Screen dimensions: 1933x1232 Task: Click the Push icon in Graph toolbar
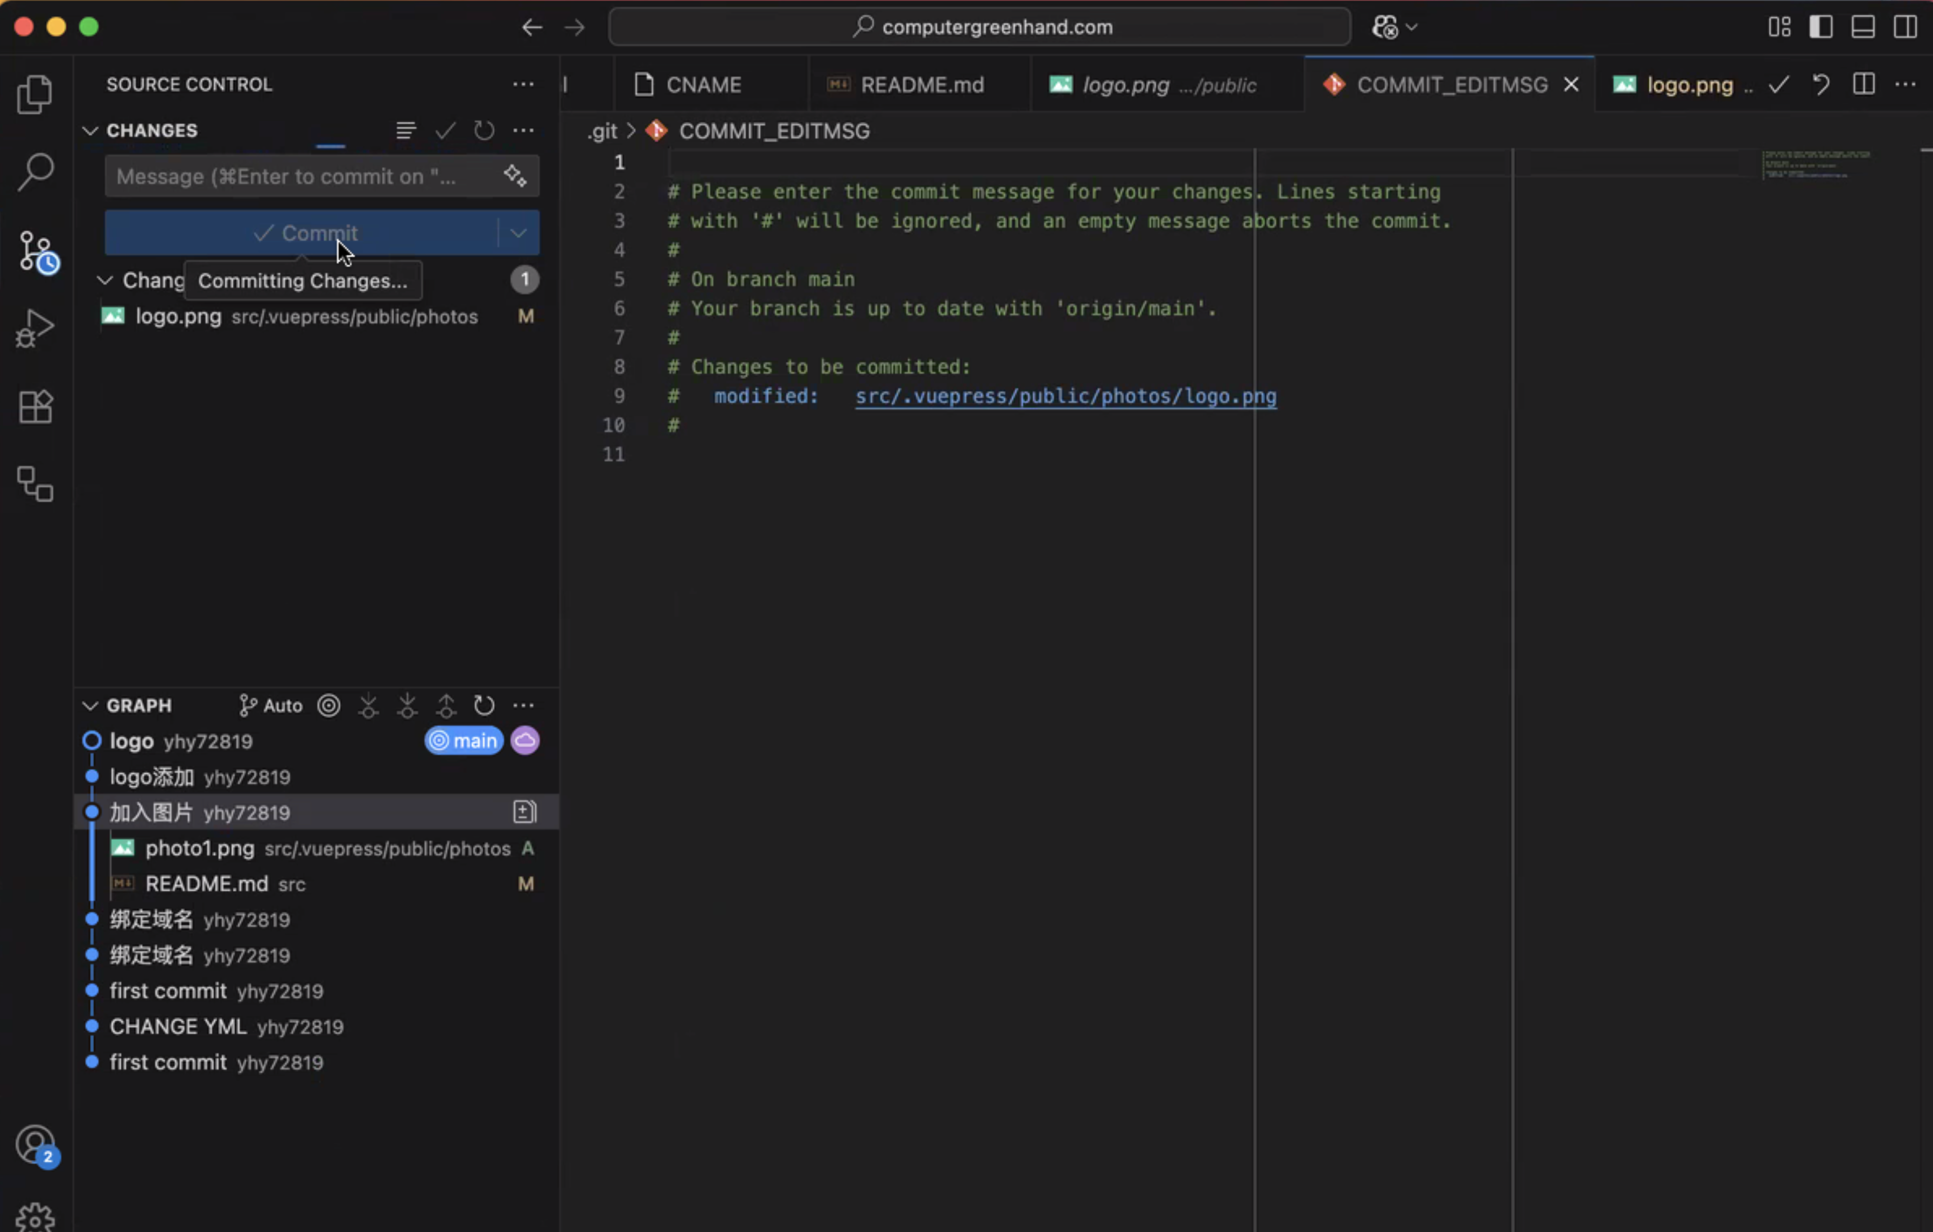tap(446, 705)
